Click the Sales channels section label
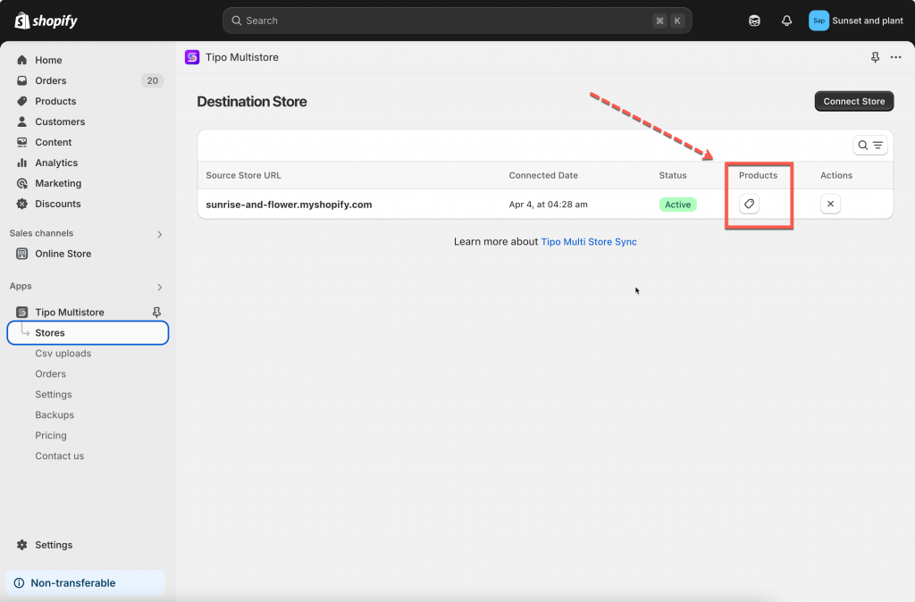The image size is (915, 602). coord(41,233)
